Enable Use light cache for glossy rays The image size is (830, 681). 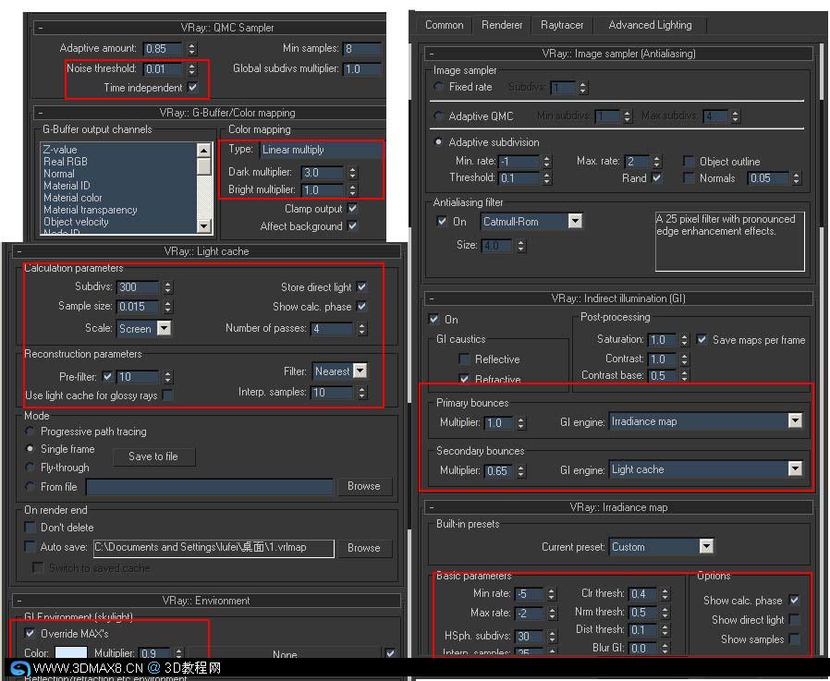pos(168,395)
